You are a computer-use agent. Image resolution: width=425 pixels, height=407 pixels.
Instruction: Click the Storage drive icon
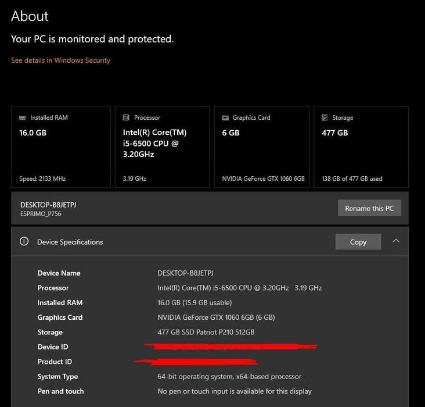325,117
